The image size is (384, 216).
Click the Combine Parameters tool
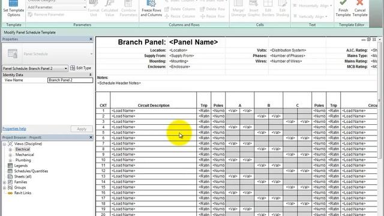(128, 8)
